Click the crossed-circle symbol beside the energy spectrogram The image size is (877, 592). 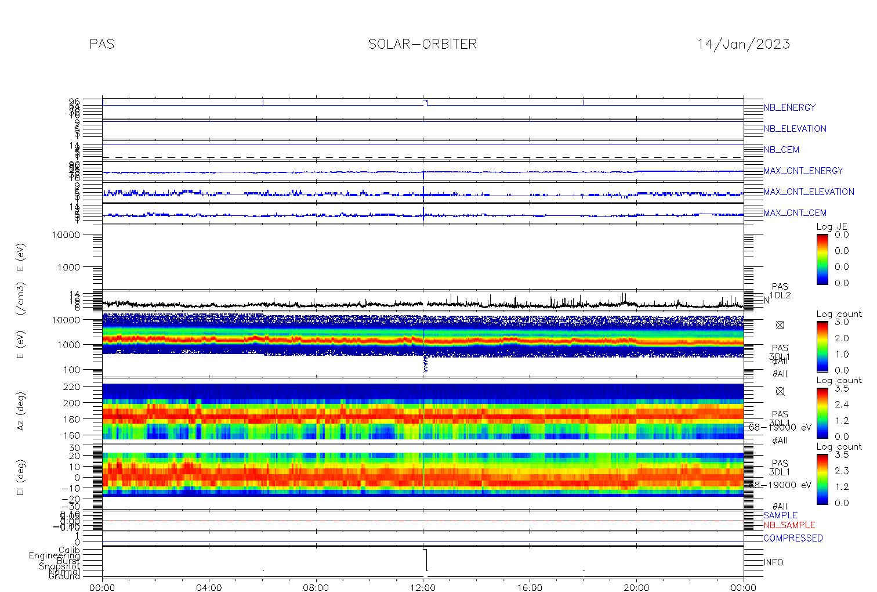tap(780, 325)
